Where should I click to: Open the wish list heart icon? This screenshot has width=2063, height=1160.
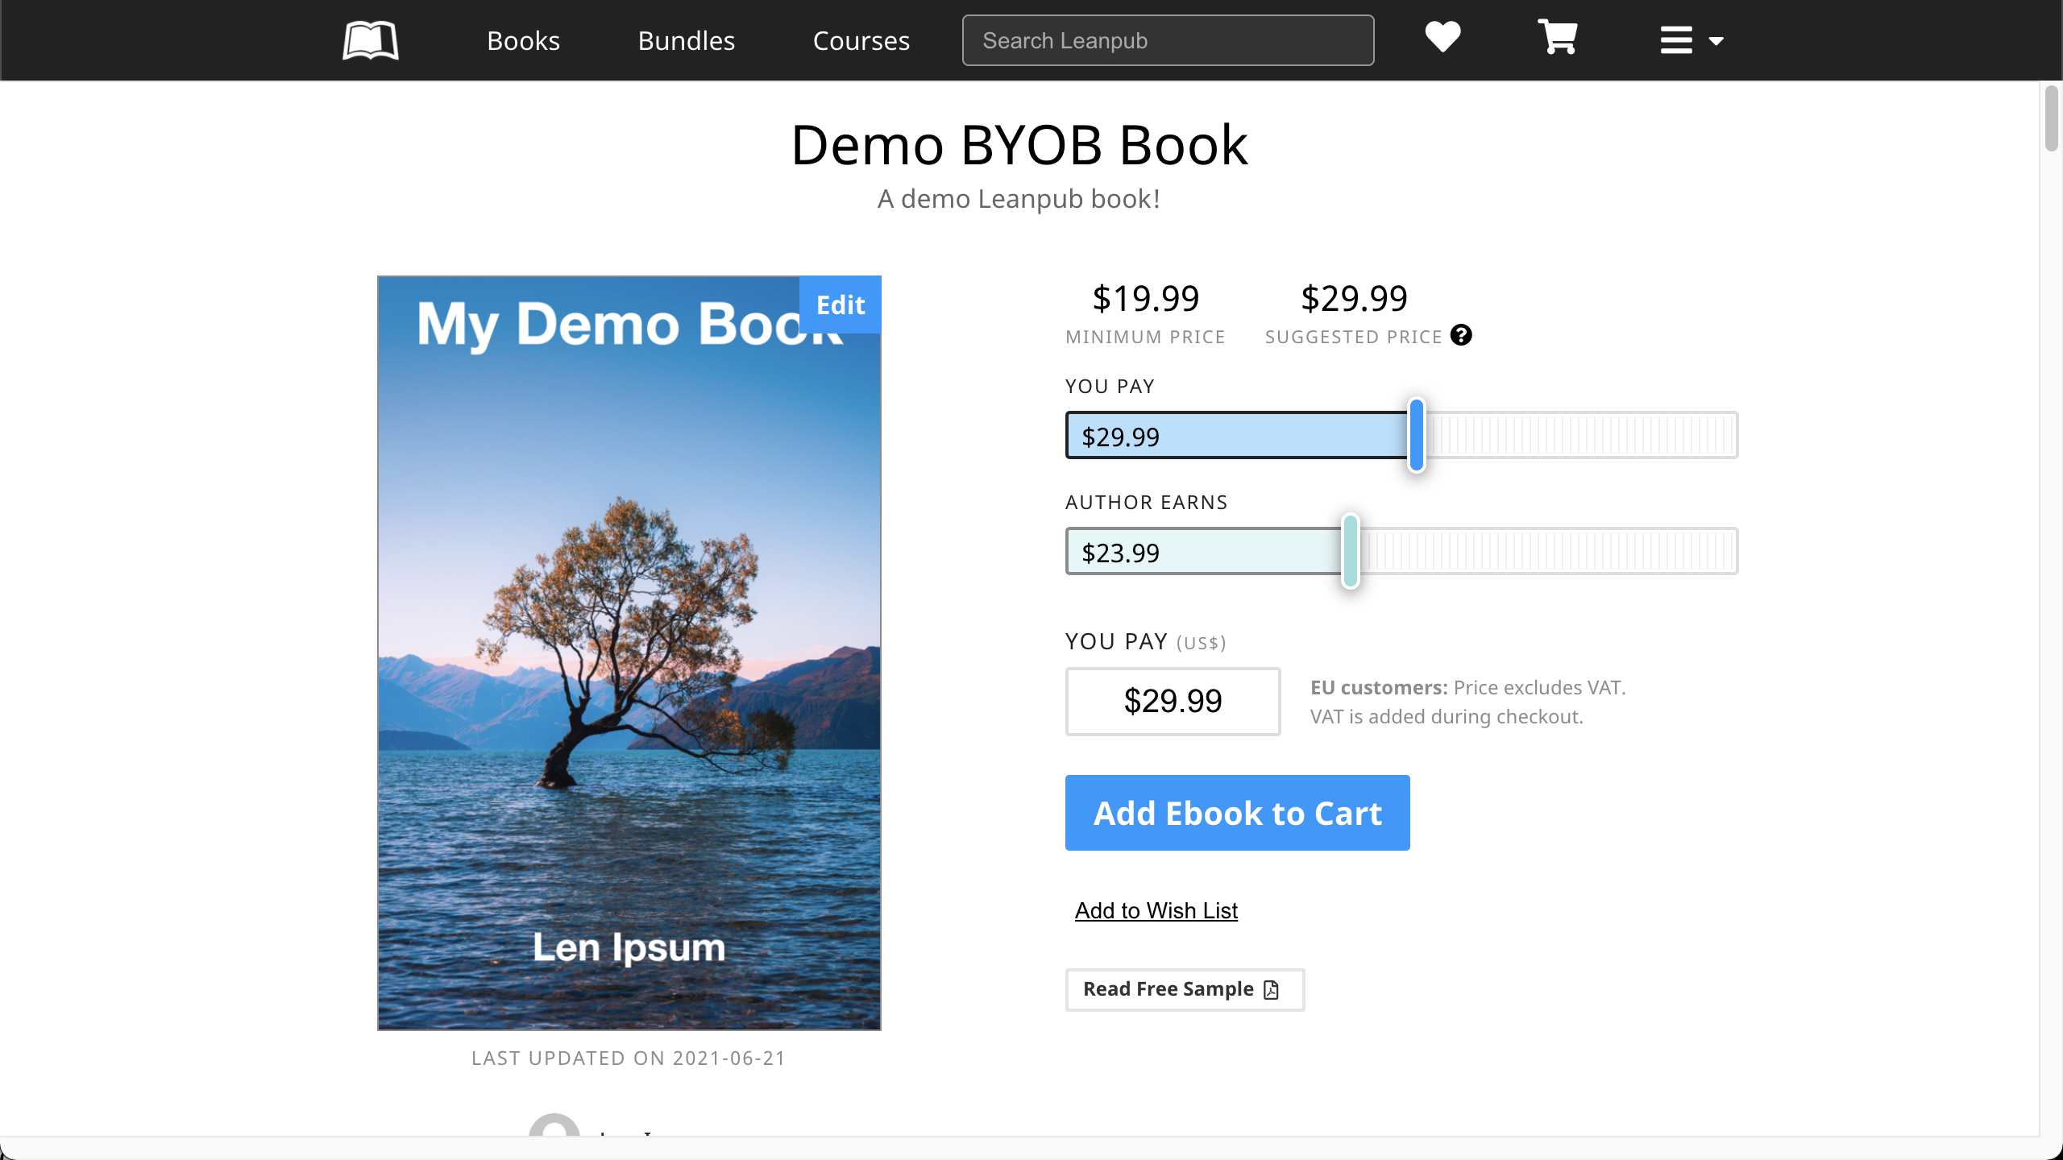coord(1442,37)
